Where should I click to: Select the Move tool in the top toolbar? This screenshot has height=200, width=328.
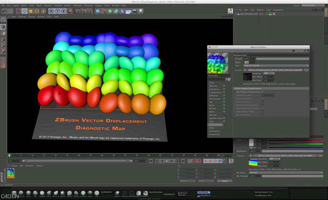pos(24,11)
